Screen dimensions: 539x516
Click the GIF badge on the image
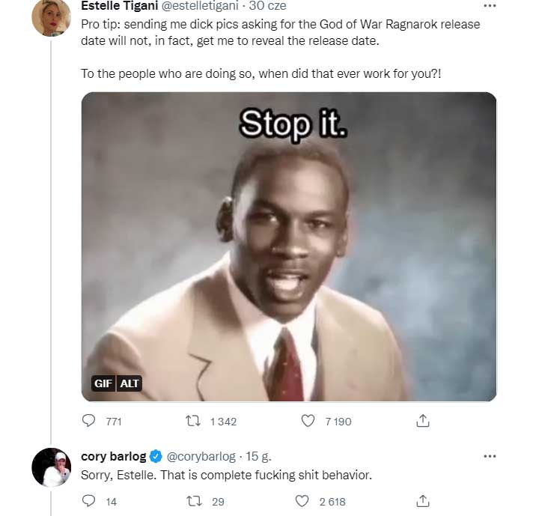[103, 383]
